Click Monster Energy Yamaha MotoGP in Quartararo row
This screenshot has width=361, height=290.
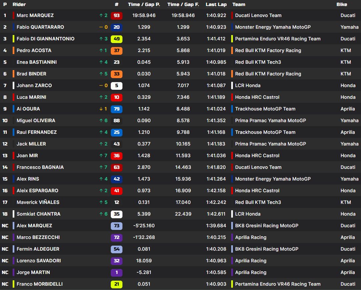pos(273,27)
